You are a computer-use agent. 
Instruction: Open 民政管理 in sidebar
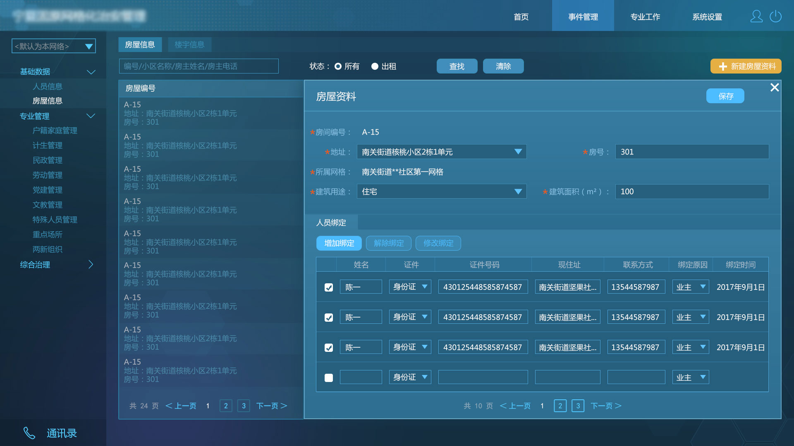[48, 160]
